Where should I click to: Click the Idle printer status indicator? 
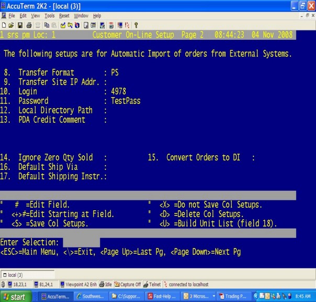[105, 284]
